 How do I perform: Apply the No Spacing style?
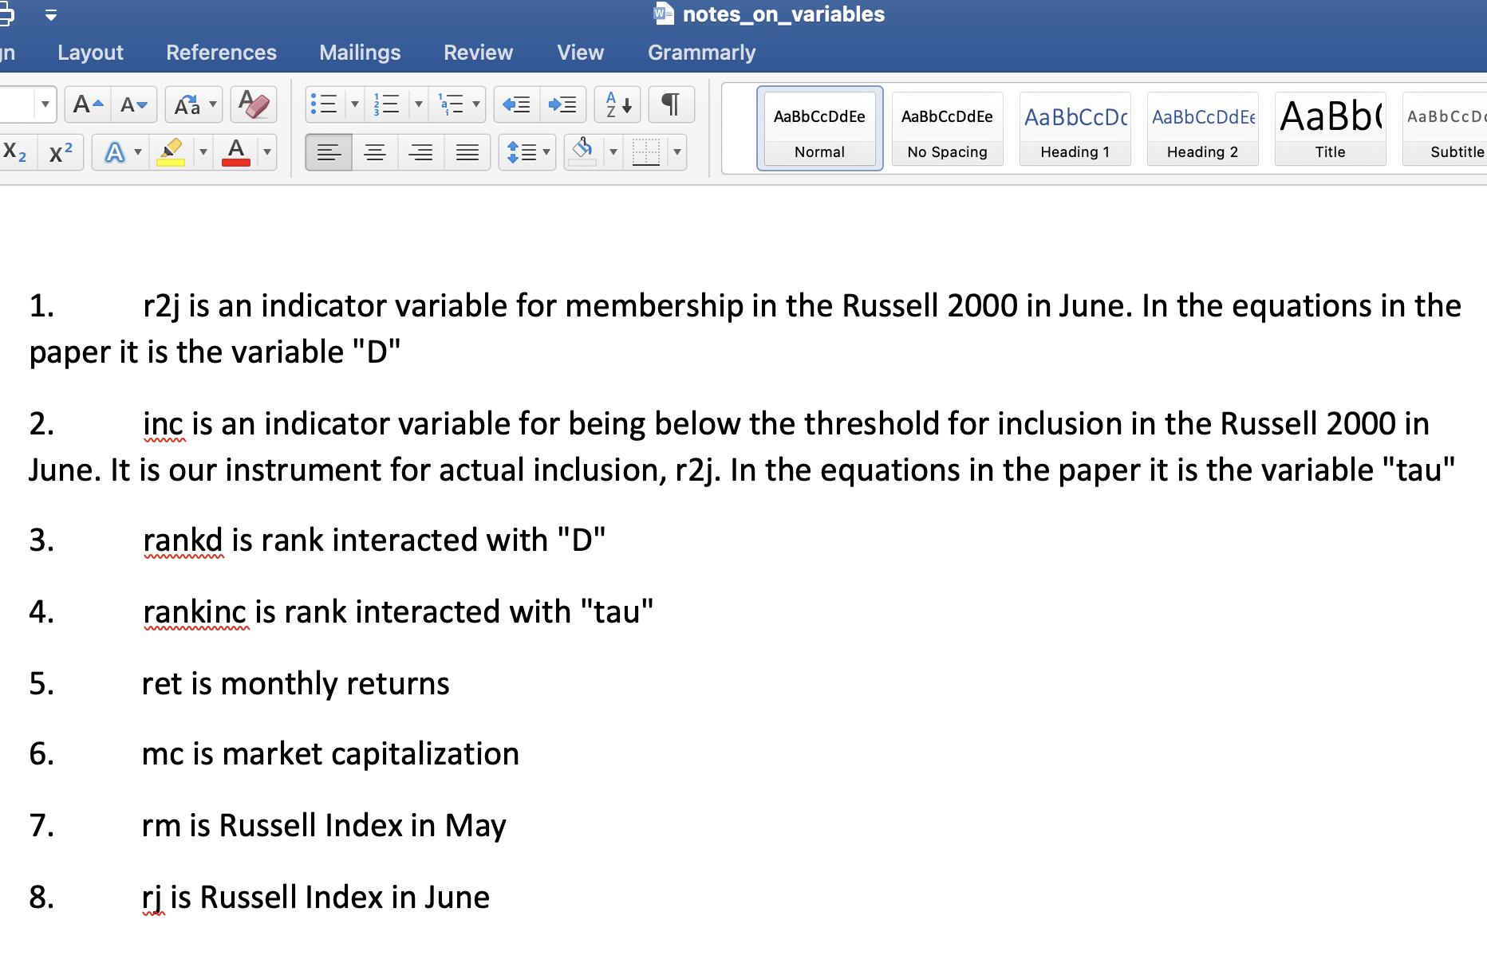click(947, 129)
